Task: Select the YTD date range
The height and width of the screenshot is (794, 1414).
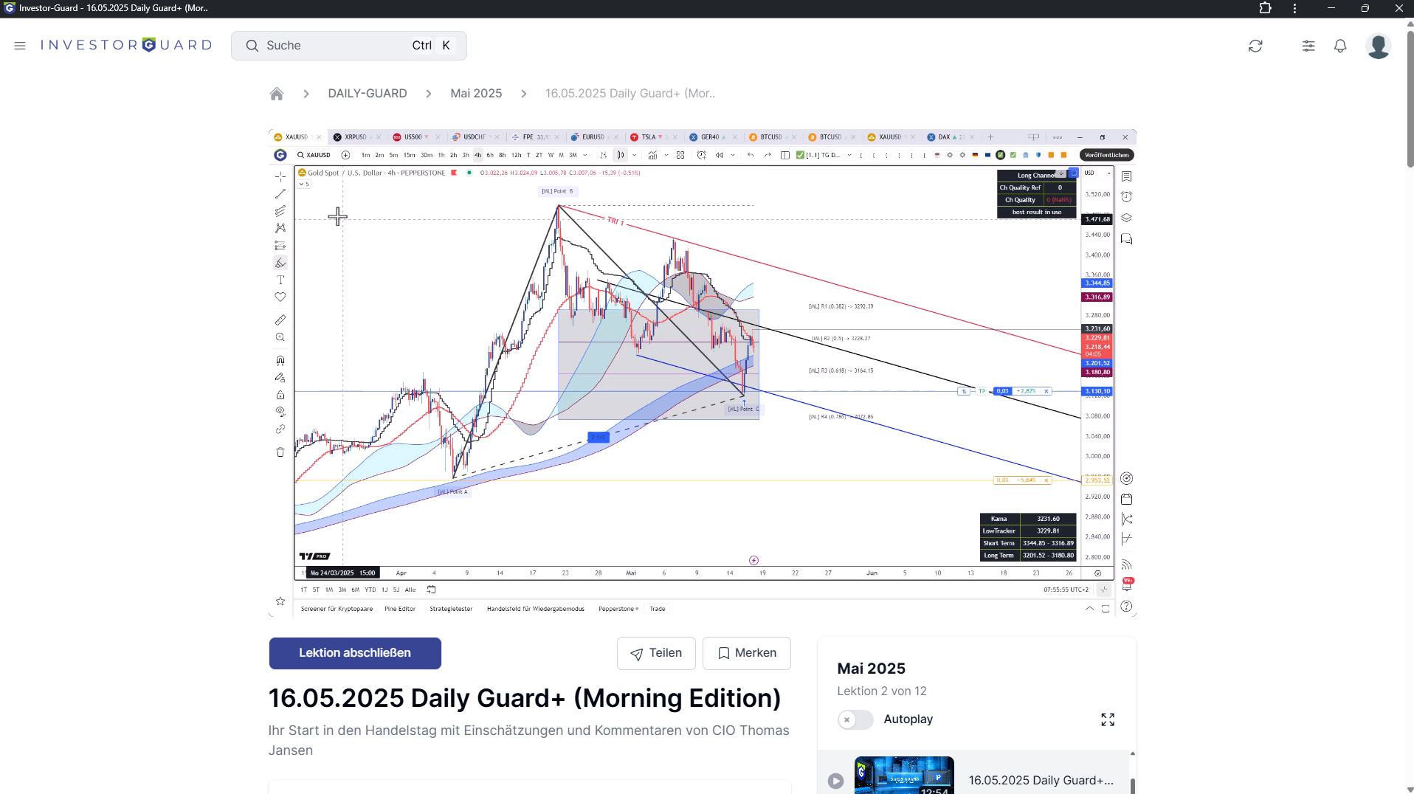Action: [x=370, y=590]
